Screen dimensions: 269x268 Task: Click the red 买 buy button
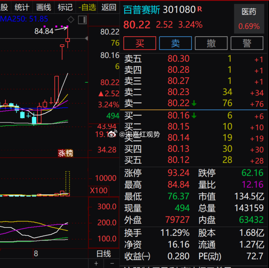point(140,43)
